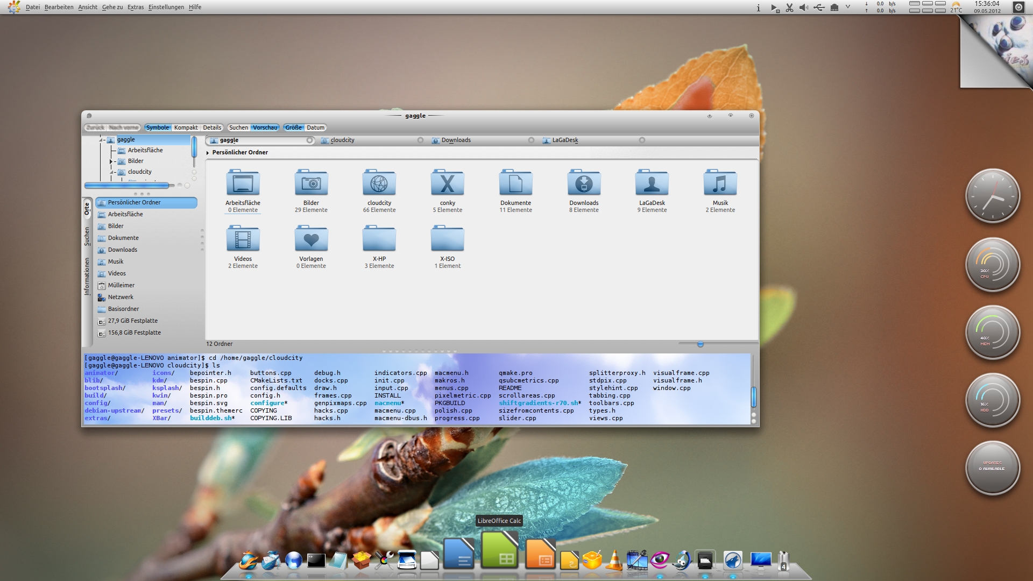
Task: Open the Einstellungen menu
Action: click(x=166, y=7)
